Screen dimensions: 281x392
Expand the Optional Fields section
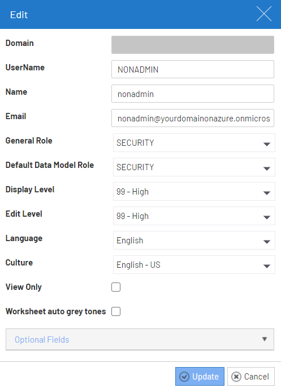click(x=140, y=339)
